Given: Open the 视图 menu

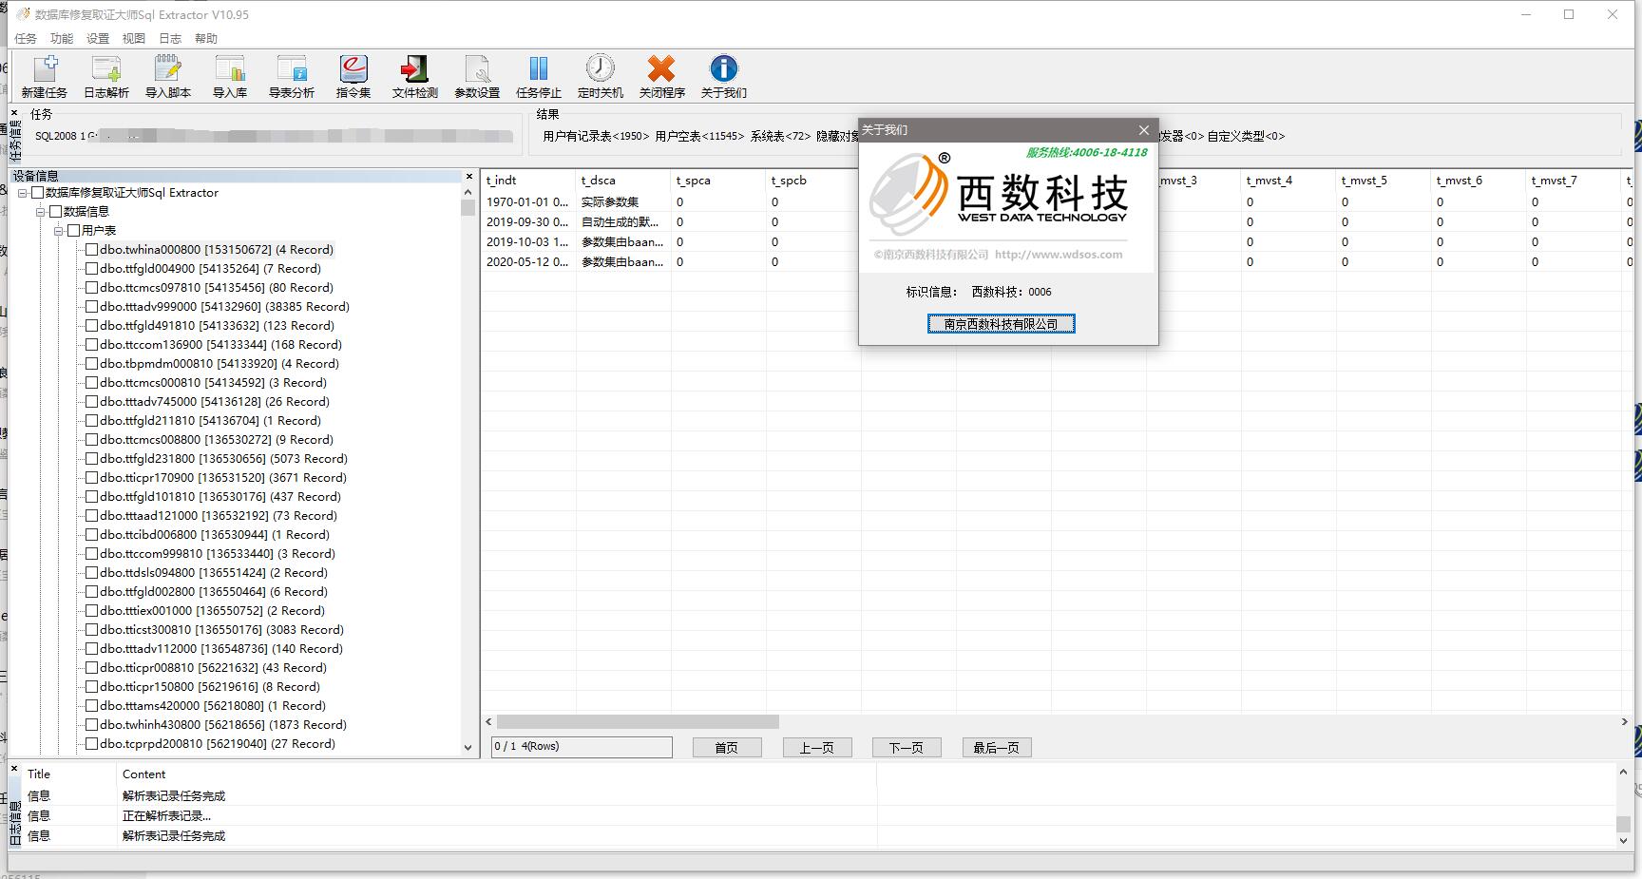Looking at the screenshot, I should (134, 39).
